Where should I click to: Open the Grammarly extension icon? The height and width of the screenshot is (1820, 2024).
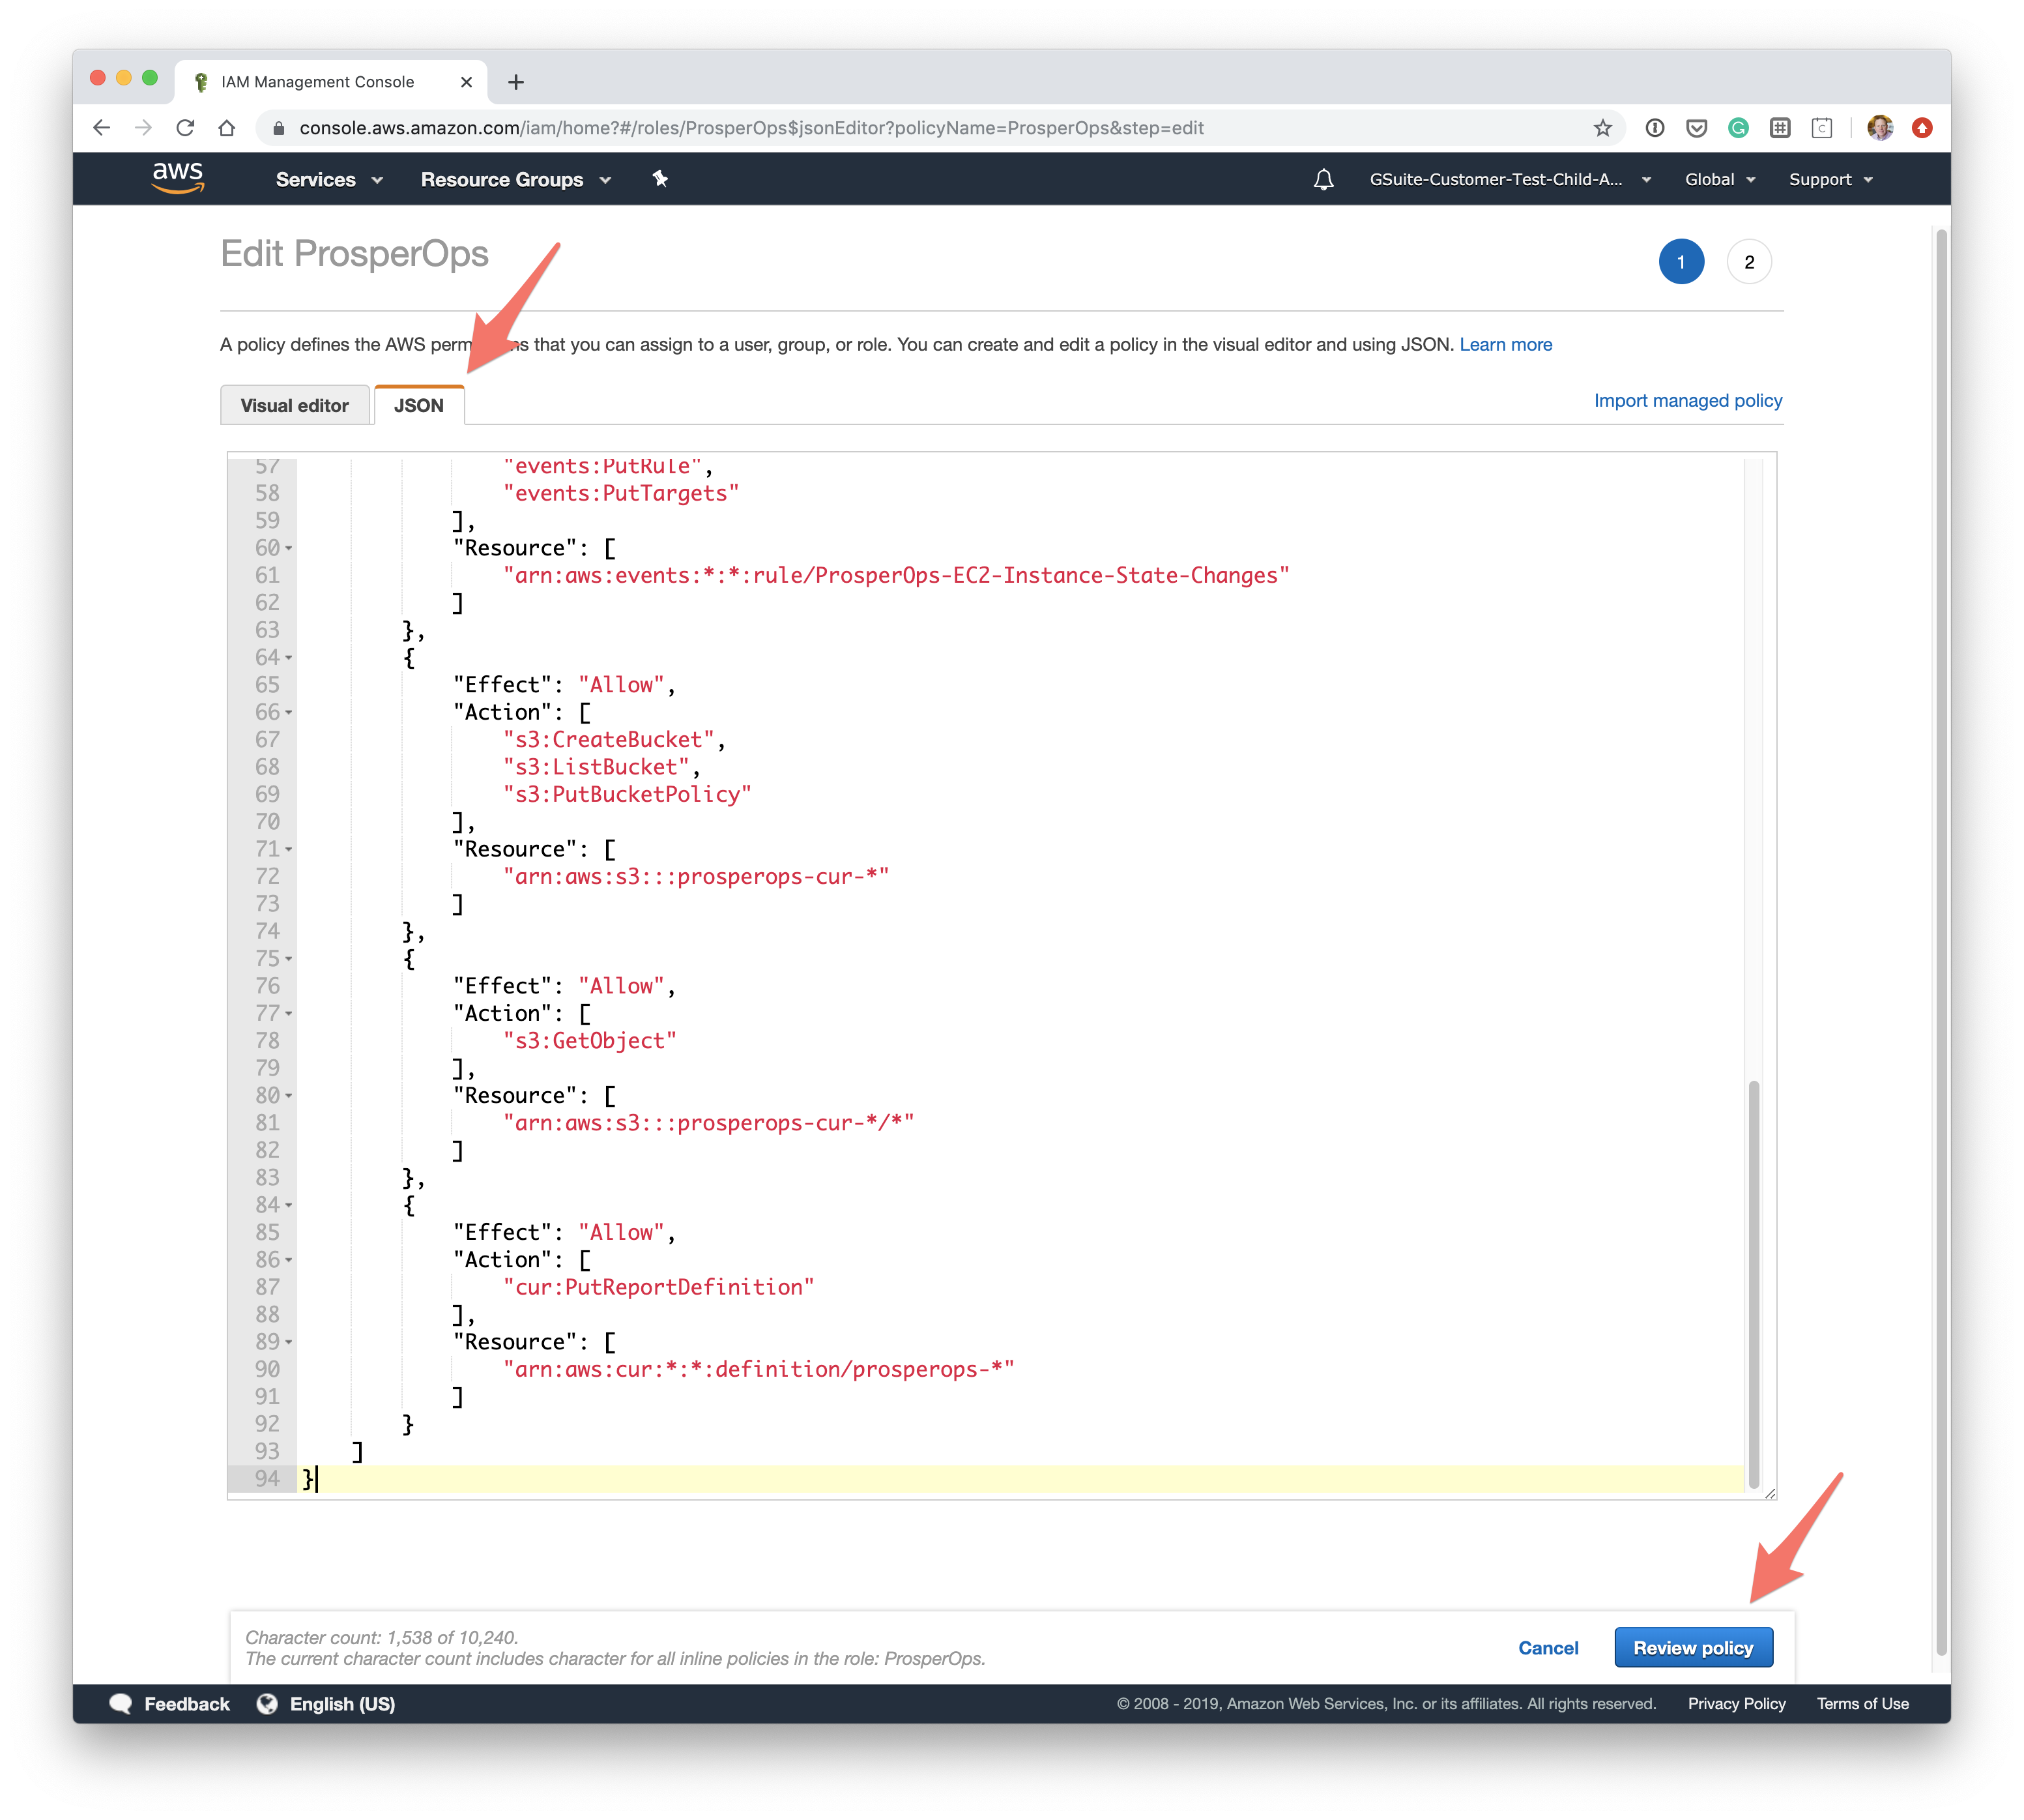point(1738,128)
